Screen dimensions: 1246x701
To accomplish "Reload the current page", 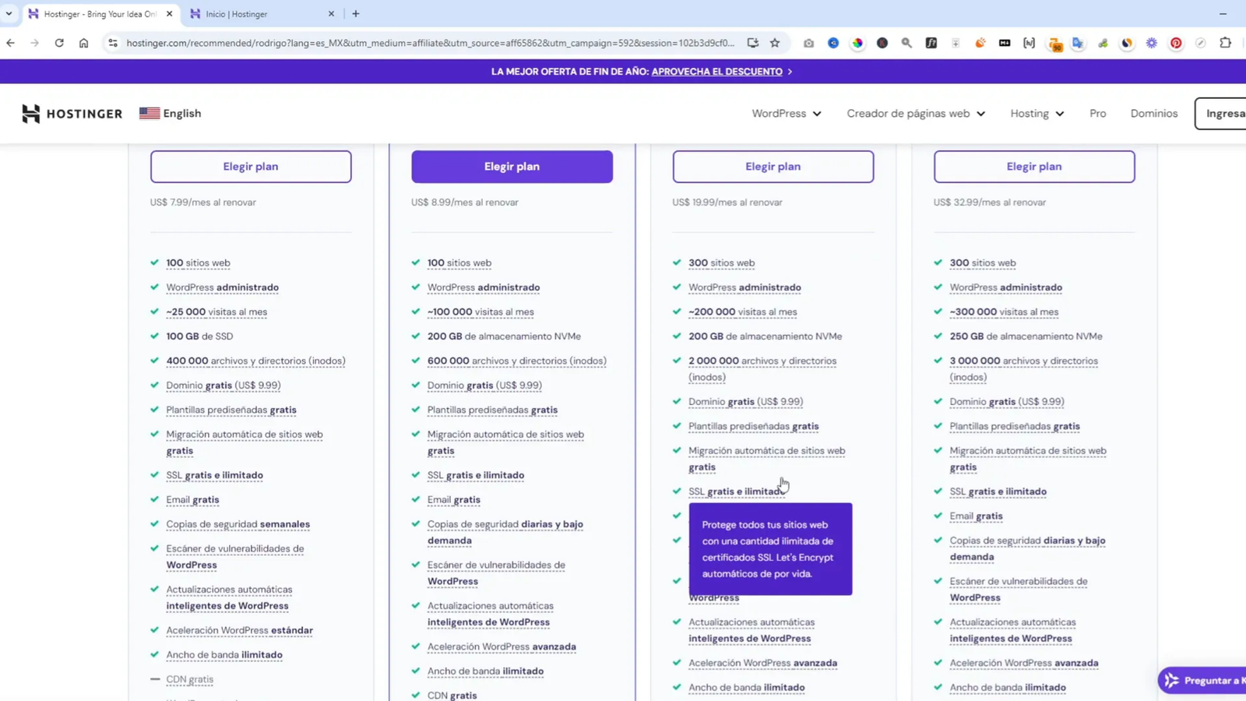I will coord(59,43).
